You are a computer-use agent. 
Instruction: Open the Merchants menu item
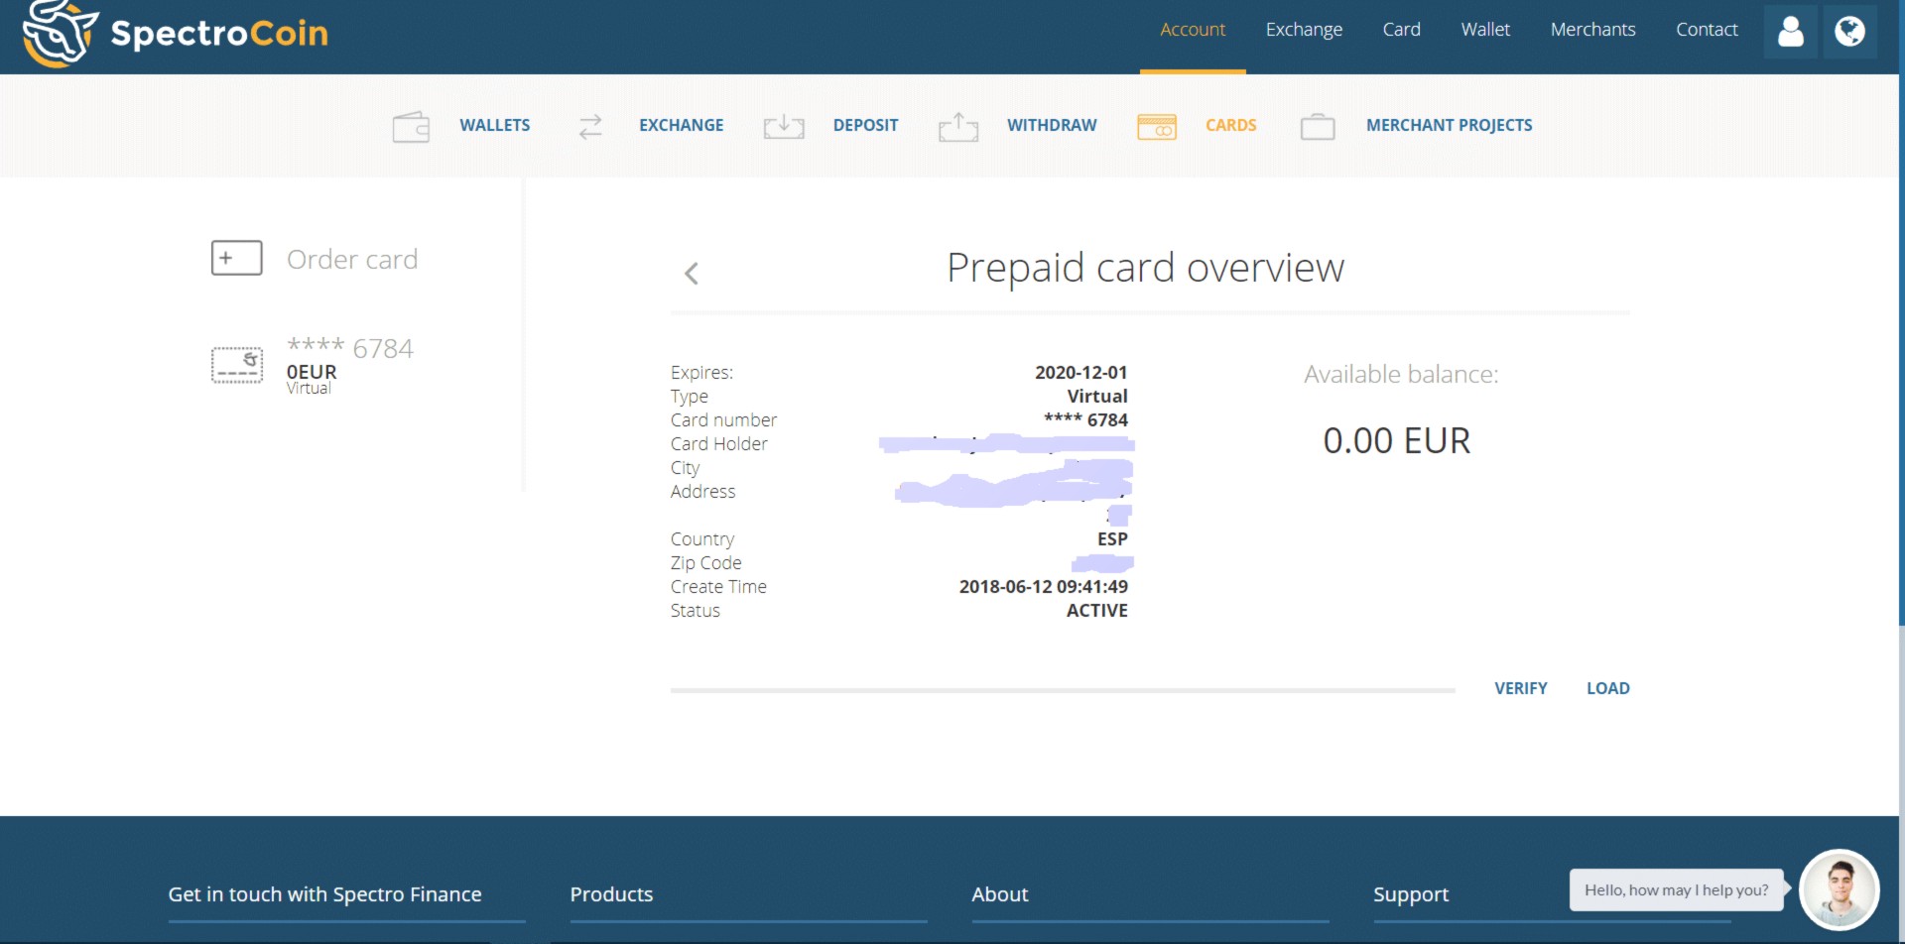click(x=1591, y=30)
